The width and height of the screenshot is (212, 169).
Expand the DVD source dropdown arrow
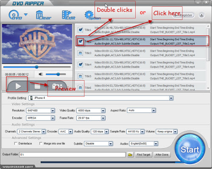click(x=26, y=14)
